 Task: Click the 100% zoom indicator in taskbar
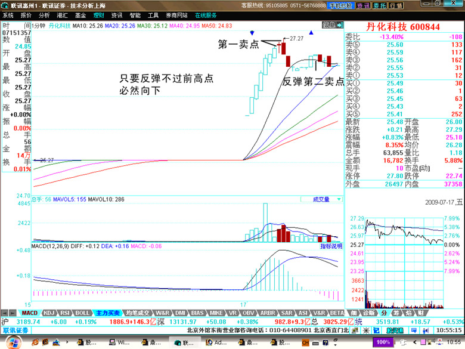pyautogui.click(x=383, y=342)
